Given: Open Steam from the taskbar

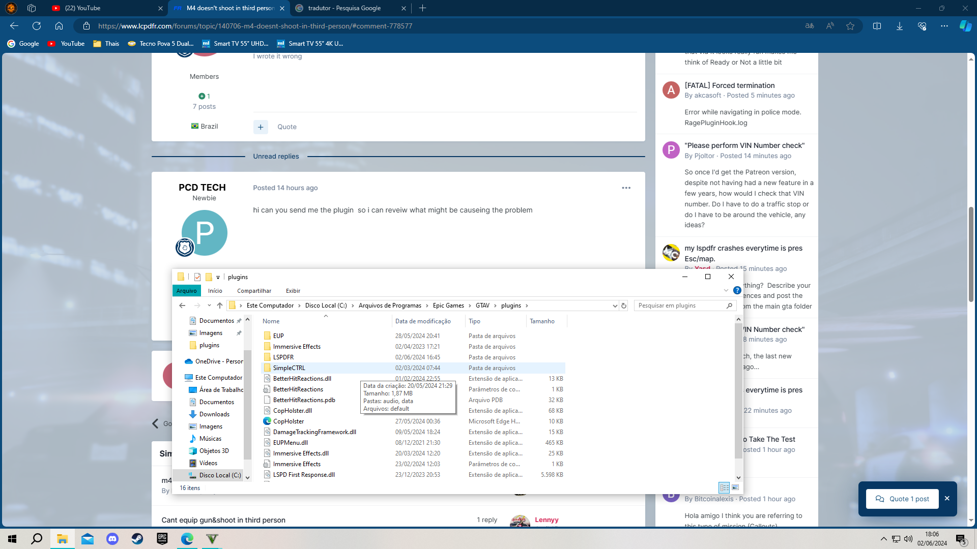Looking at the screenshot, I should [137, 539].
